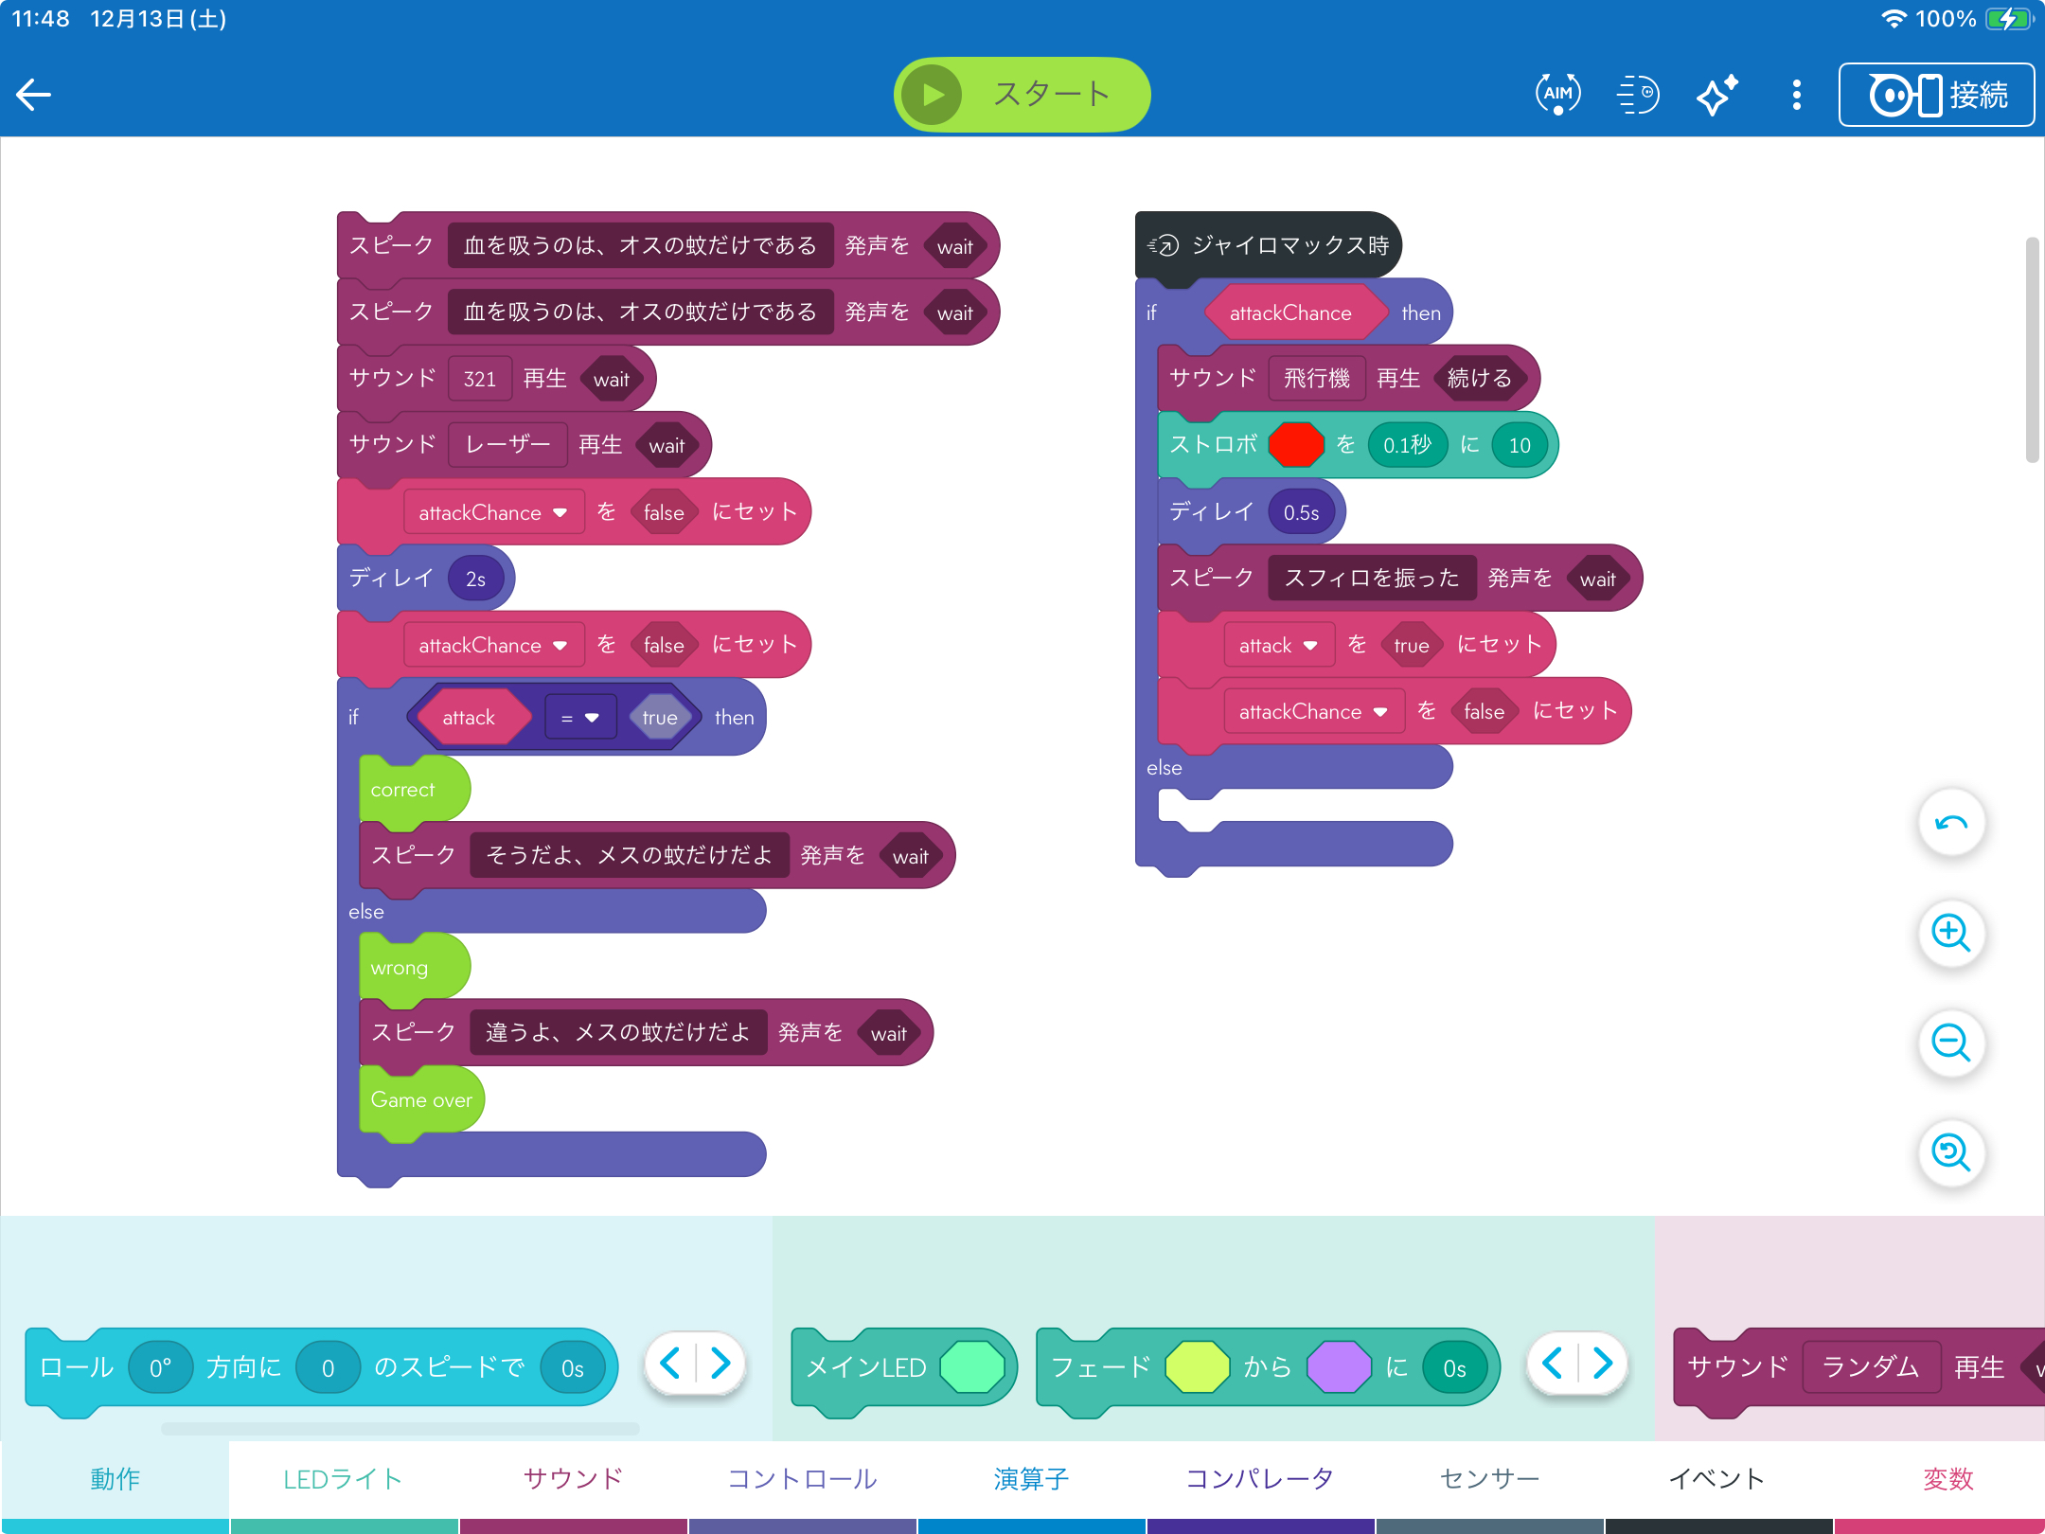The image size is (2045, 1534).
Task: Toggle the '続ける' option on 飛行機 sound block
Action: pyautogui.click(x=1479, y=379)
